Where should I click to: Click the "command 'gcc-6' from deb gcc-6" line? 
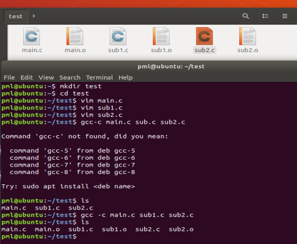click(x=73, y=158)
